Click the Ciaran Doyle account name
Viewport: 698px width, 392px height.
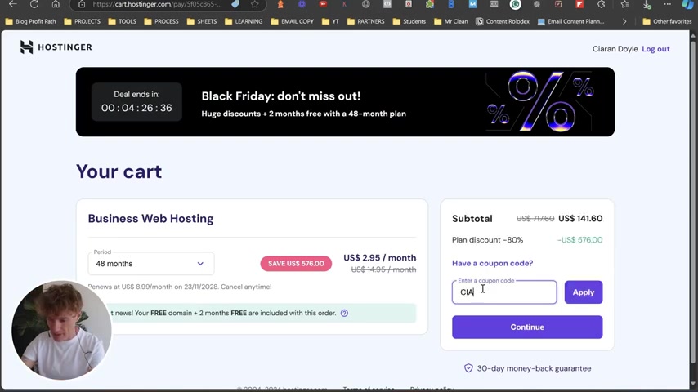(x=615, y=49)
